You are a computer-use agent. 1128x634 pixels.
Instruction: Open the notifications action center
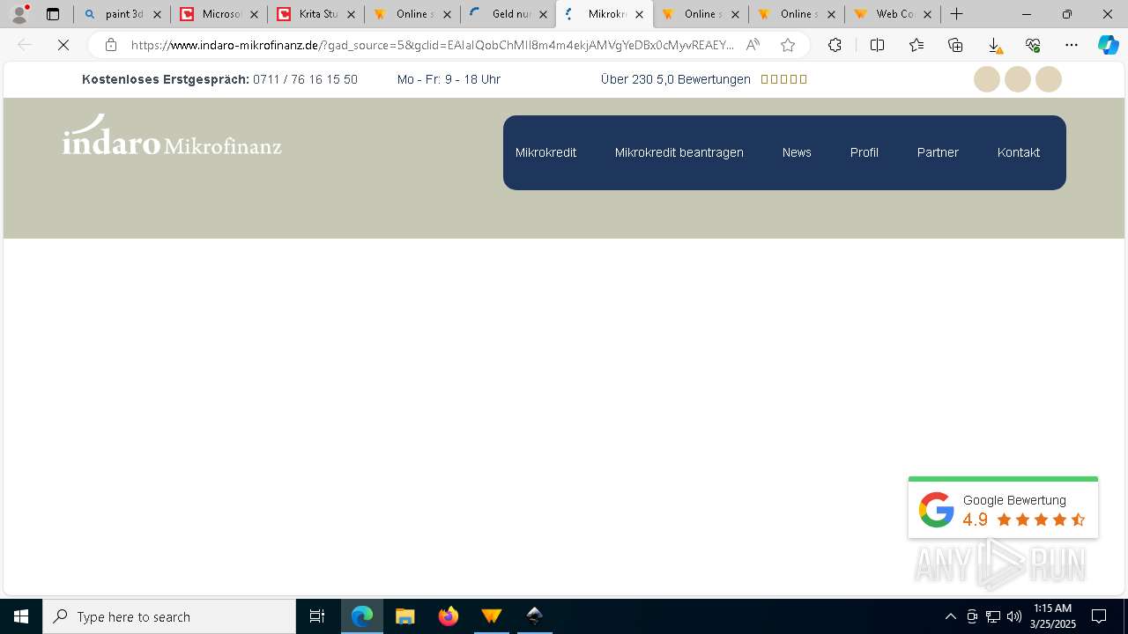click(x=1099, y=616)
